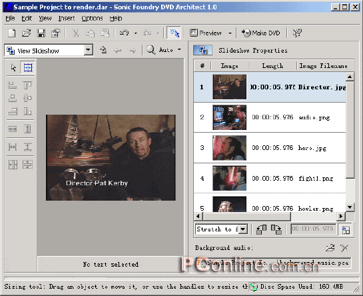Open the Edit menu

click(27, 18)
